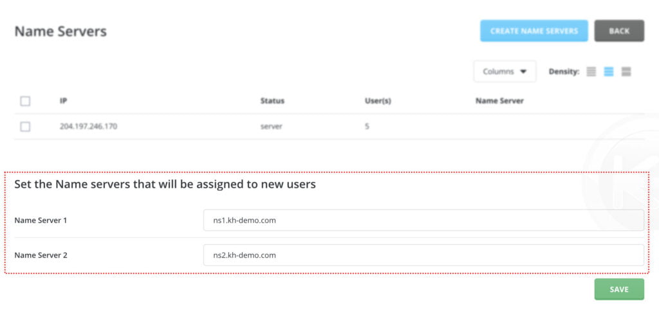Image resolution: width=659 pixels, height=317 pixels.
Task: Select medium density icon
Action: pyautogui.click(x=609, y=72)
